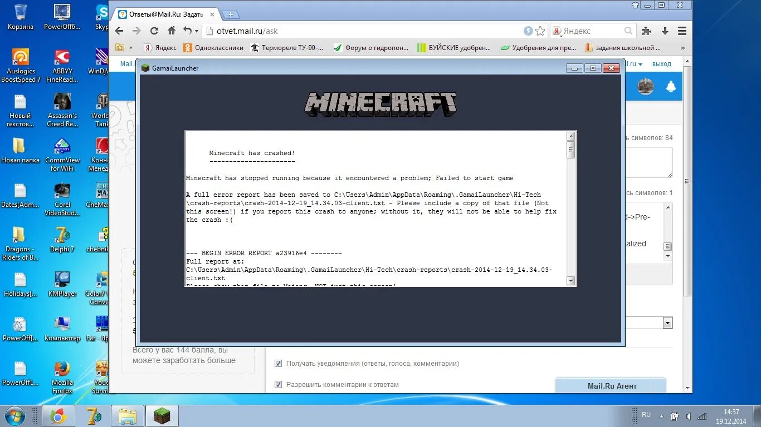This screenshot has height=427, width=761.
Task: Bookmark this page with the star
Action: click(540, 31)
